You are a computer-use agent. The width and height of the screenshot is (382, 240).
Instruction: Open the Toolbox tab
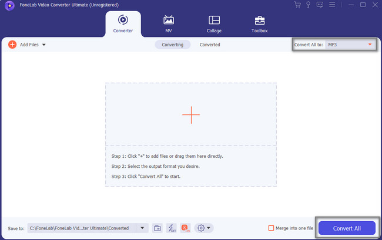tap(259, 24)
